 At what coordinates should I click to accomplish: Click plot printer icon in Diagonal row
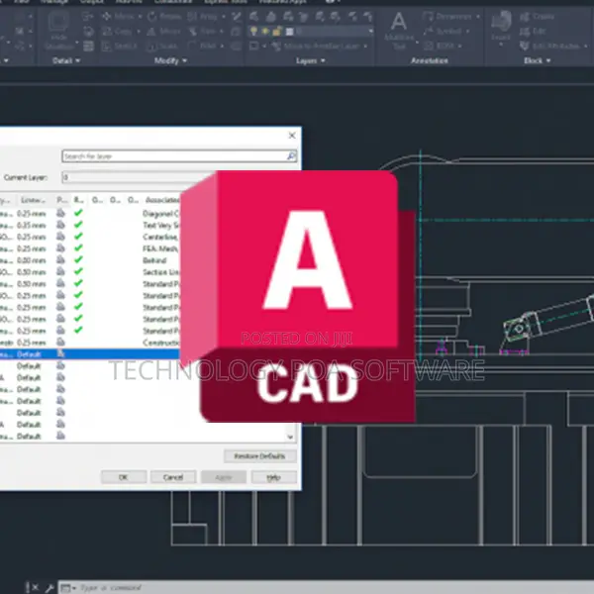click(x=60, y=213)
